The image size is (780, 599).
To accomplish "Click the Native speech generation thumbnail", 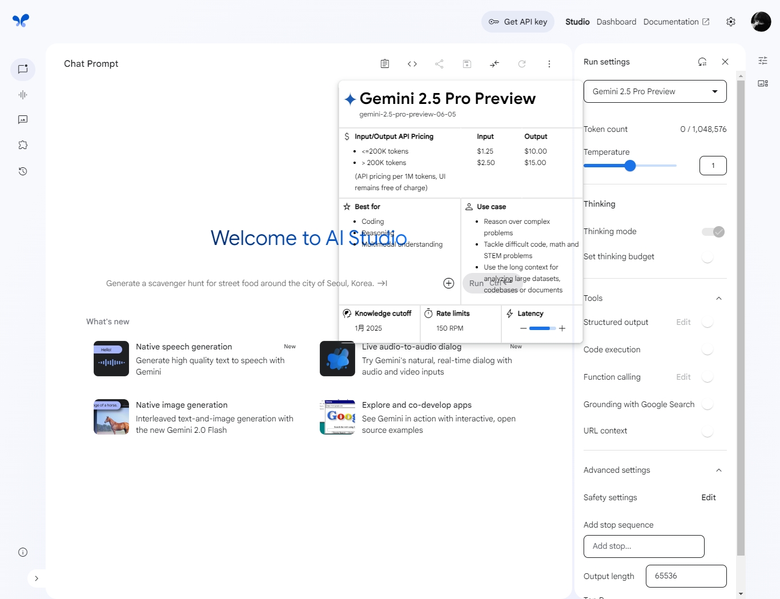I will tap(111, 359).
